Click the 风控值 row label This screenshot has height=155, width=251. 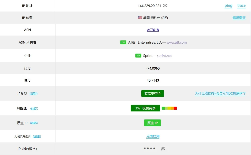[x=22, y=108]
